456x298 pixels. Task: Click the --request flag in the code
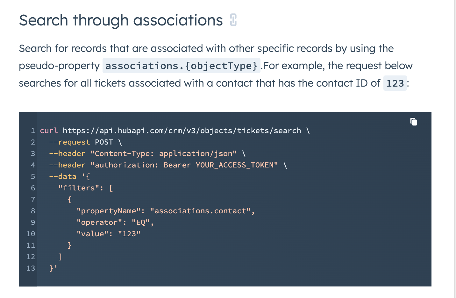click(69, 142)
